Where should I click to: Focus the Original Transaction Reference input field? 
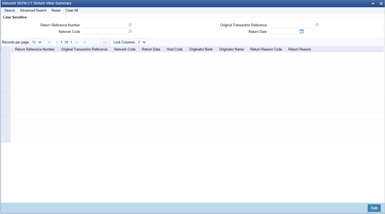point(291,25)
